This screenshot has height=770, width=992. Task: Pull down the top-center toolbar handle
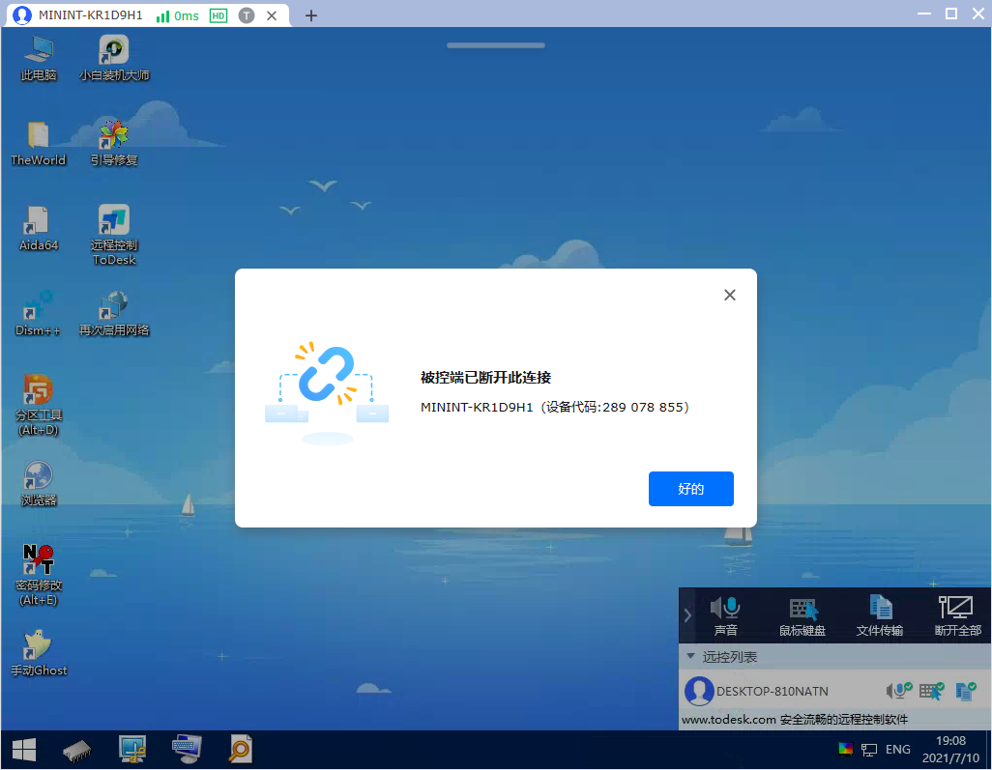click(x=496, y=45)
